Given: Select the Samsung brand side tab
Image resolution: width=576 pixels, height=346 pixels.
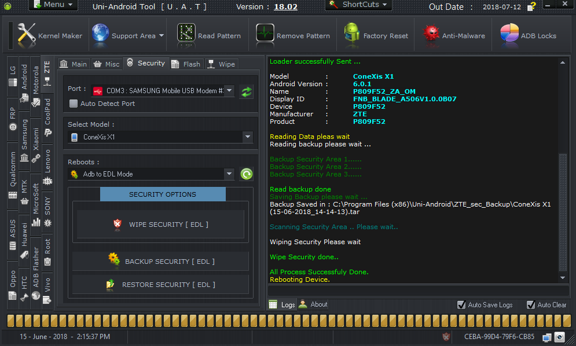Looking at the screenshot, I should click(x=24, y=141).
